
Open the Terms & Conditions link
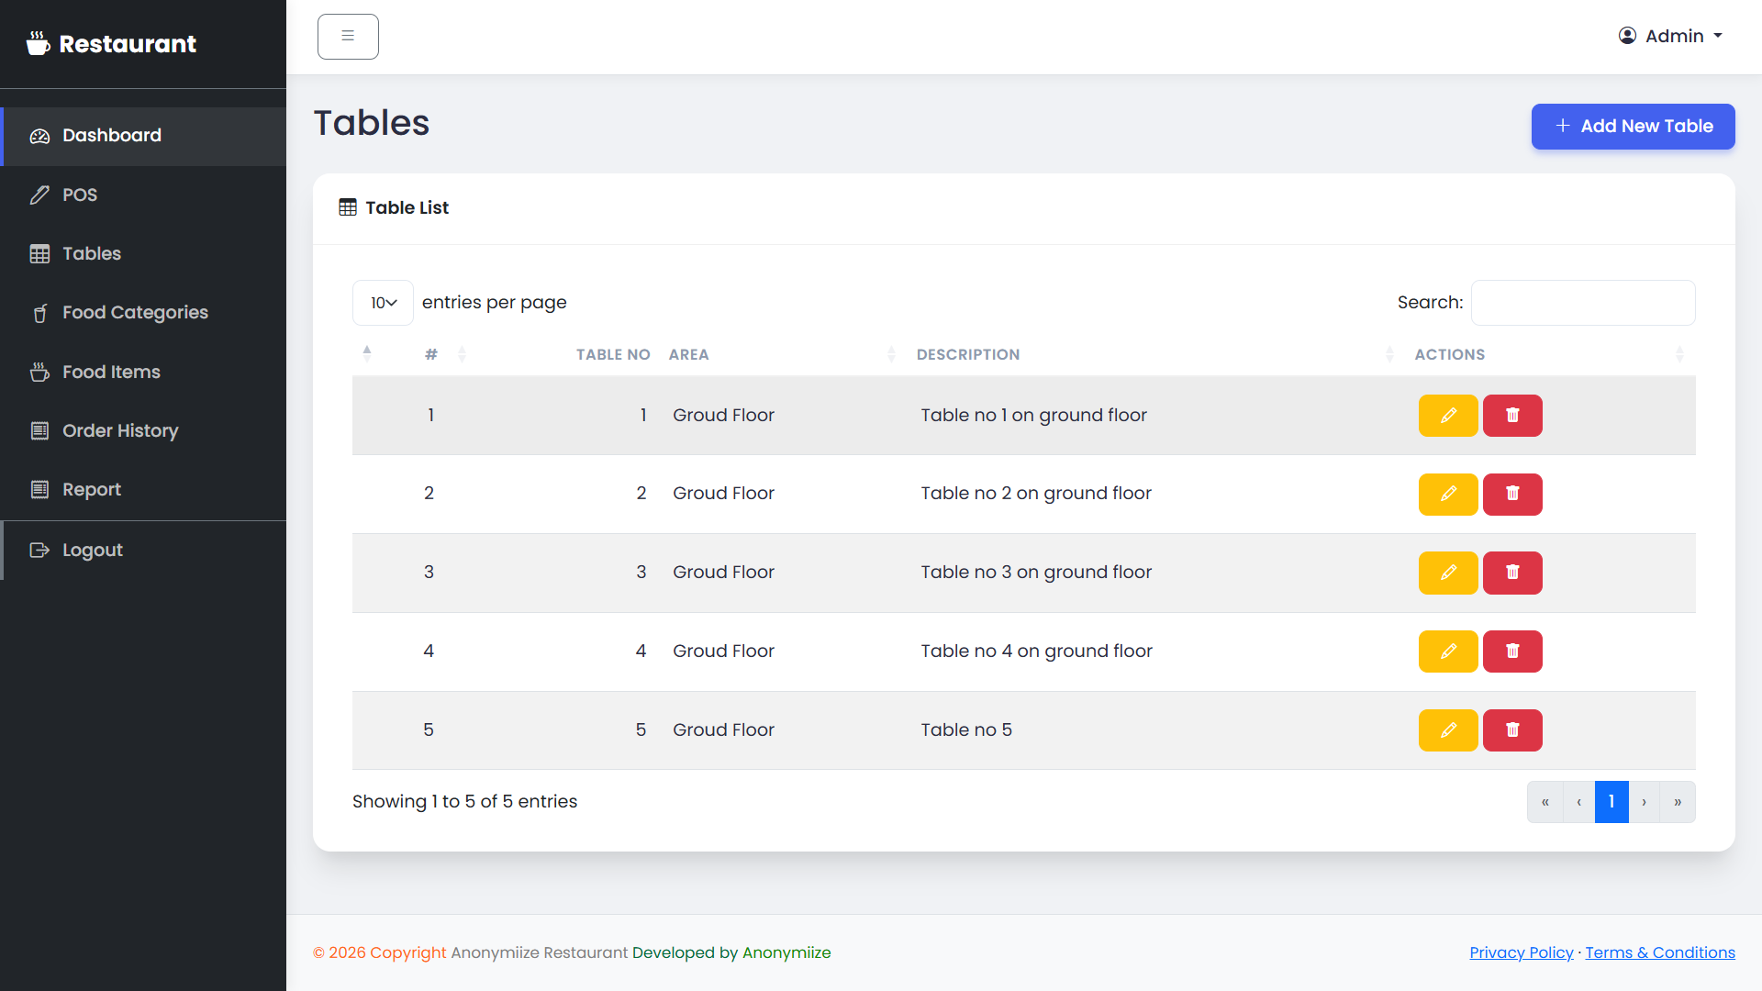tap(1660, 952)
